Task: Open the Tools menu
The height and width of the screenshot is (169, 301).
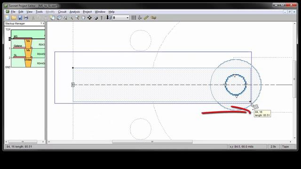Action: click(39, 12)
